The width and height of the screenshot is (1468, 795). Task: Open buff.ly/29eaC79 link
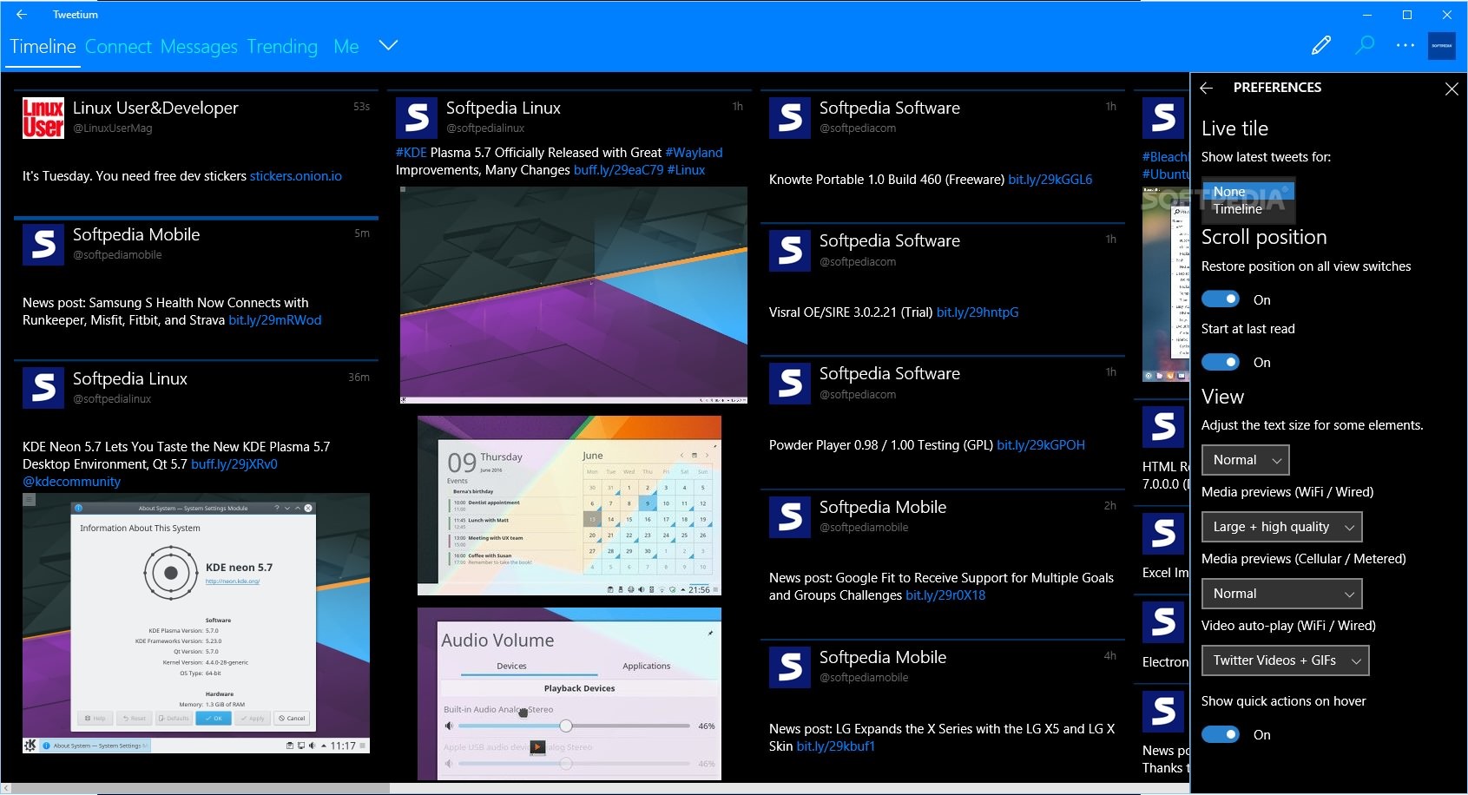click(x=618, y=170)
